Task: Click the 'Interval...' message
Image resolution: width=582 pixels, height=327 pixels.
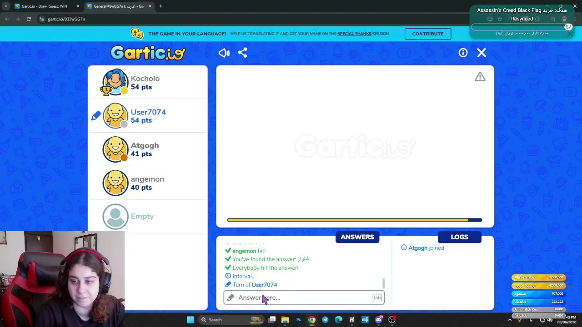Action: (x=244, y=276)
